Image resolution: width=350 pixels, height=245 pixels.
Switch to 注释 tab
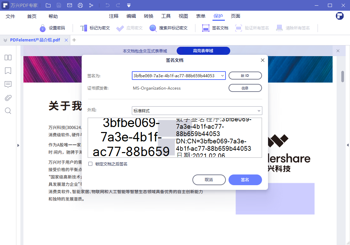[114, 16]
